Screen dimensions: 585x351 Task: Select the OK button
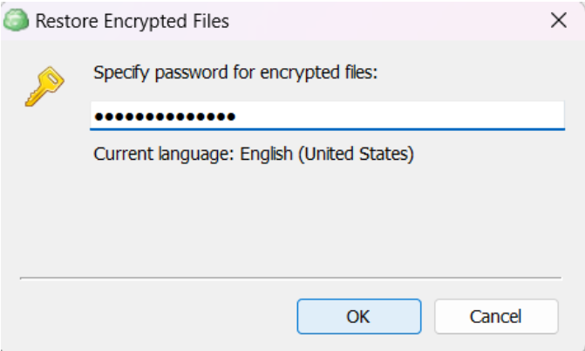(358, 316)
